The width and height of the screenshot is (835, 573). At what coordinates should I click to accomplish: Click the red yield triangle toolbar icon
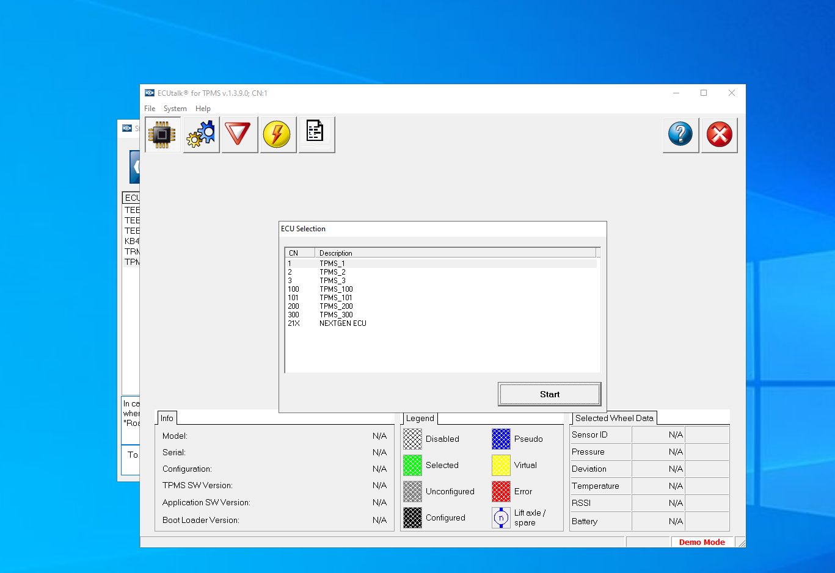239,134
